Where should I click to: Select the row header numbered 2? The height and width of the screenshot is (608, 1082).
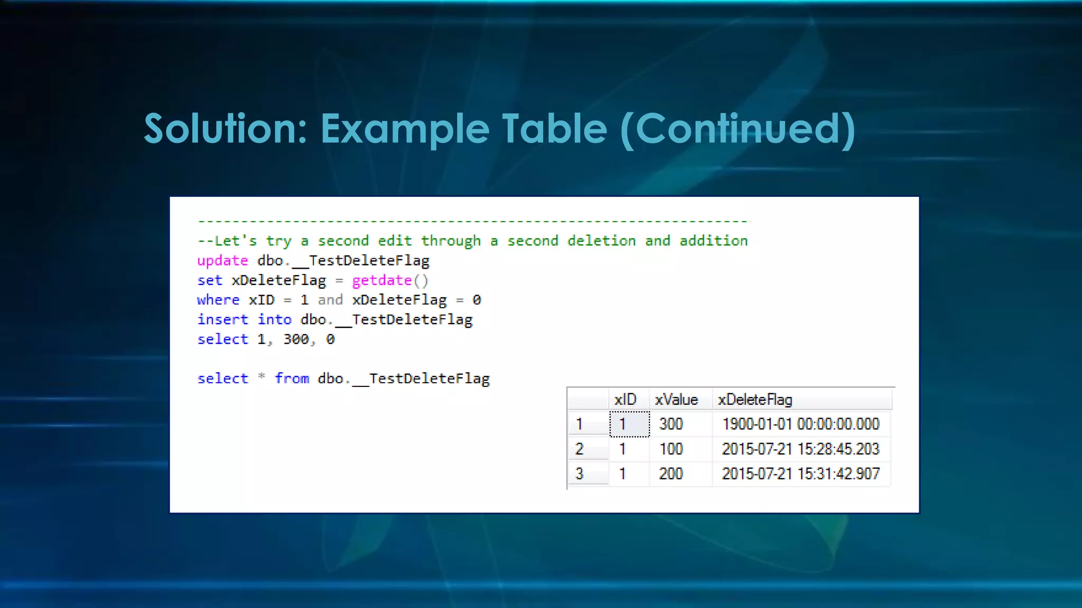[588, 449]
